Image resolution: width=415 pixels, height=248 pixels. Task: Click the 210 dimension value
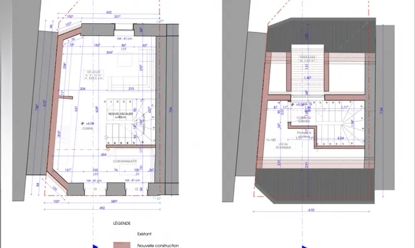click(x=131, y=89)
